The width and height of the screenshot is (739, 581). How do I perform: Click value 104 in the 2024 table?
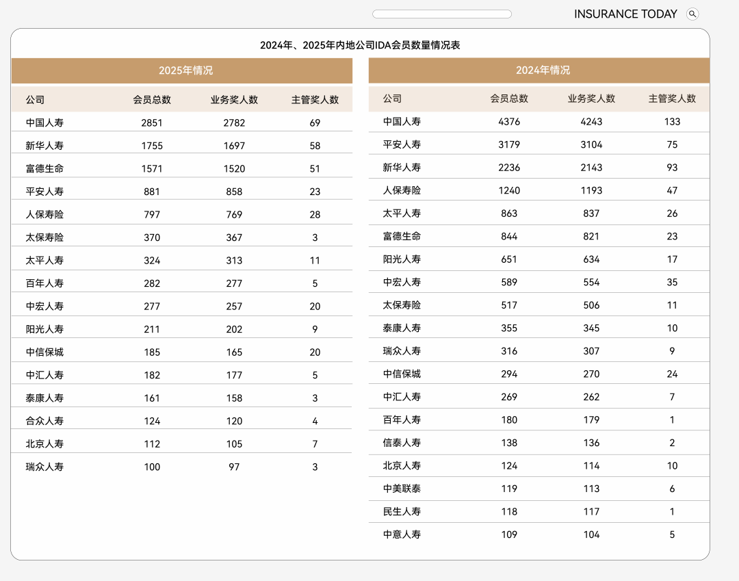point(591,535)
